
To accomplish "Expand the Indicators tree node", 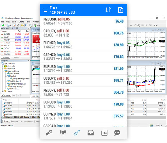I will coord(2,68).
